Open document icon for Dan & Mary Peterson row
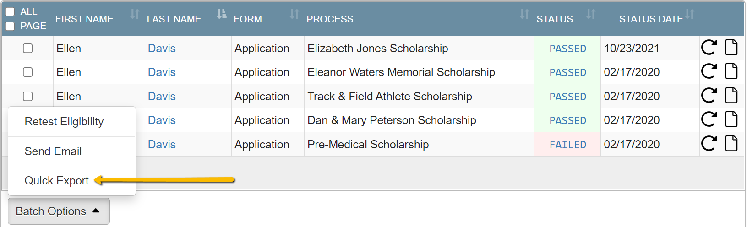 click(x=731, y=119)
